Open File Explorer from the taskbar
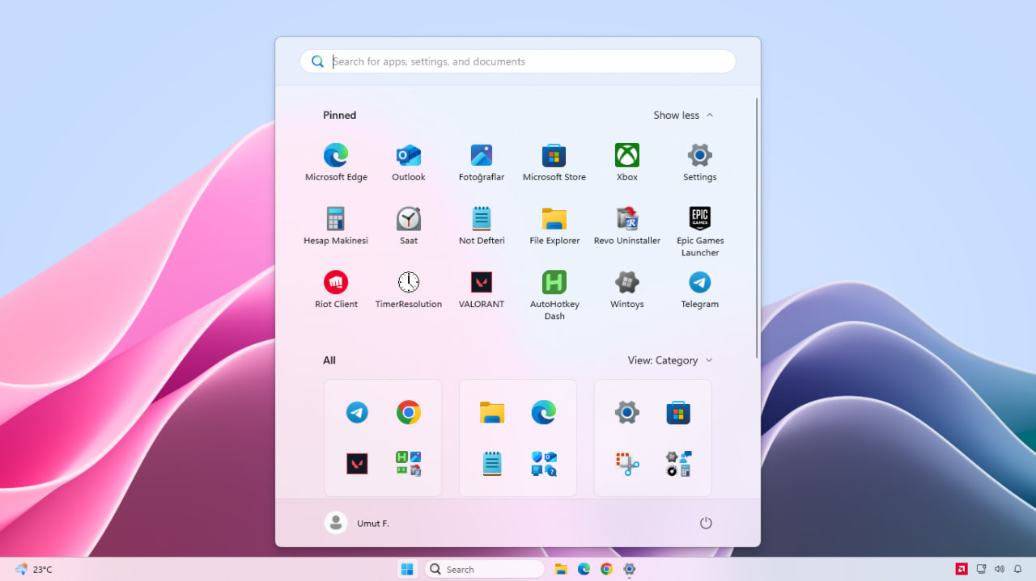1036x581 pixels. click(x=561, y=569)
